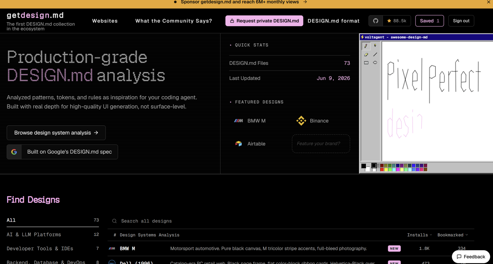Screen dimensions: 493x264
Task: Select the brush tool in paint widget
Action: pyautogui.click(x=375, y=46)
